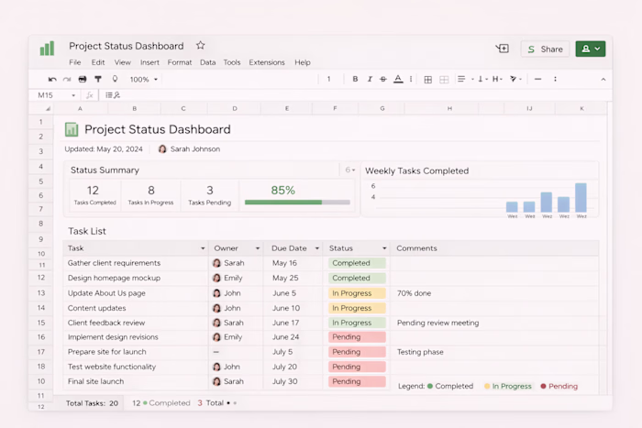Open the Data menu
This screenshot has width=642, height=428.
coord(207,62)
